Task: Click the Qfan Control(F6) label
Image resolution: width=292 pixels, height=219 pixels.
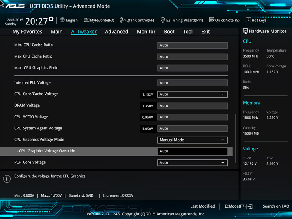Action: [140, 20]
